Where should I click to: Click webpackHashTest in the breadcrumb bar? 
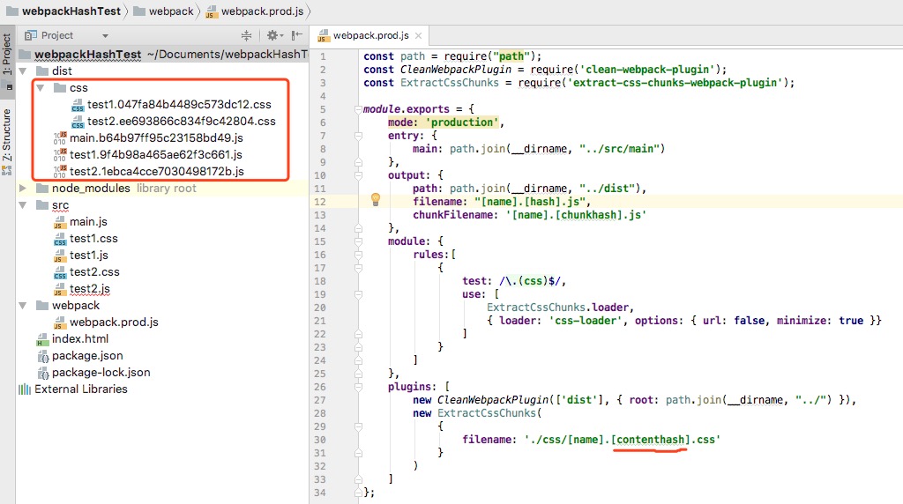70,11
